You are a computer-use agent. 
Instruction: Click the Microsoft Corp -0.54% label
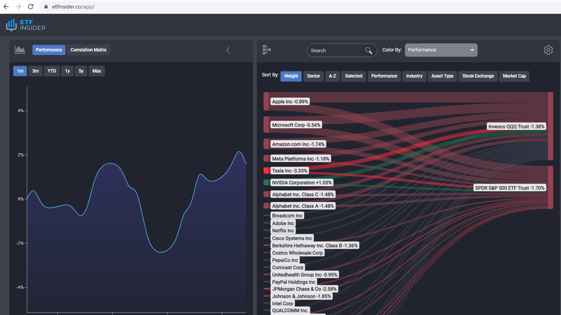point(296,125)
